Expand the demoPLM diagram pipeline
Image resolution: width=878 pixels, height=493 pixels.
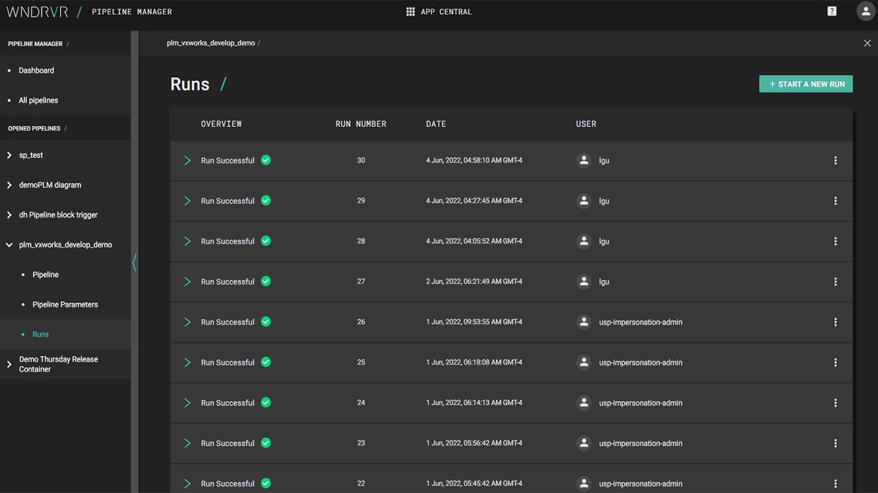pyautogui.click(x=9, y=185)
